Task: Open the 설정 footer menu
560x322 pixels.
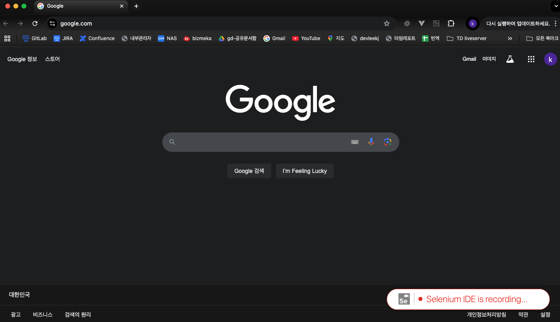Action: (x=545, y=315)
